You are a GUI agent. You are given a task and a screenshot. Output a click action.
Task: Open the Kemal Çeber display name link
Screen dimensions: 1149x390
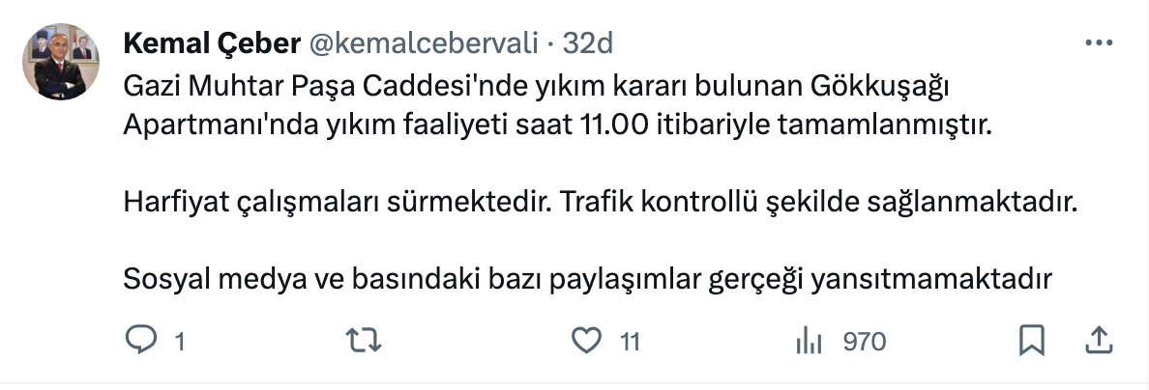pyautogui.click(x=211, y=44)
